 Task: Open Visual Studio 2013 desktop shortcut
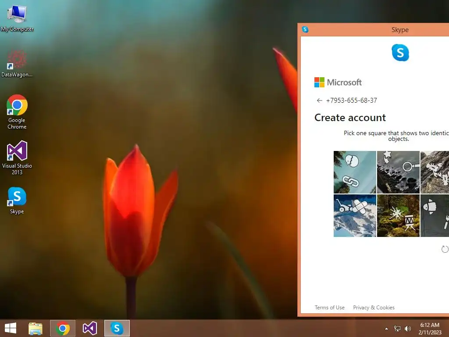pos(17,158)
